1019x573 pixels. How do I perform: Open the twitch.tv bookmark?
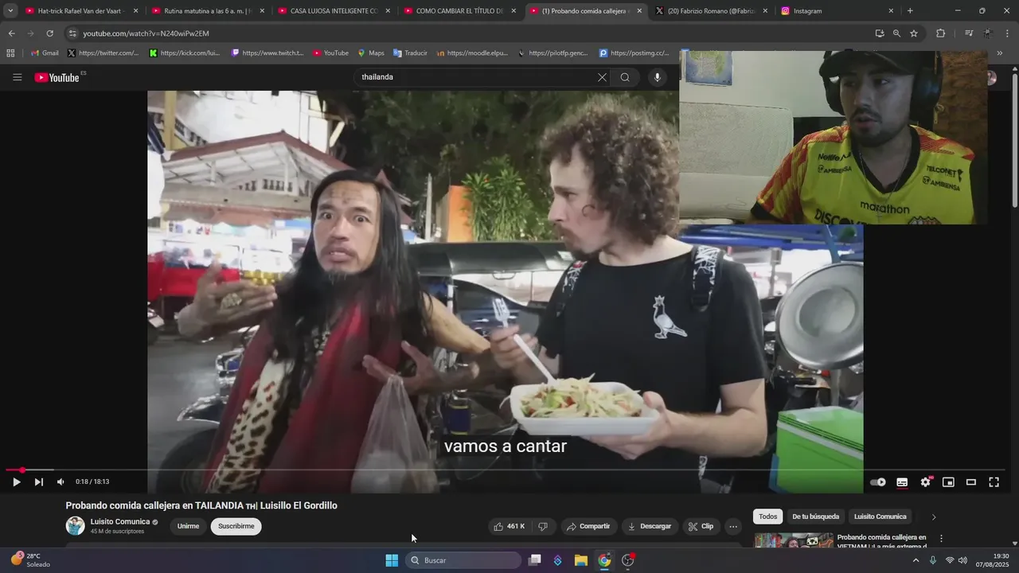(267, 53)
